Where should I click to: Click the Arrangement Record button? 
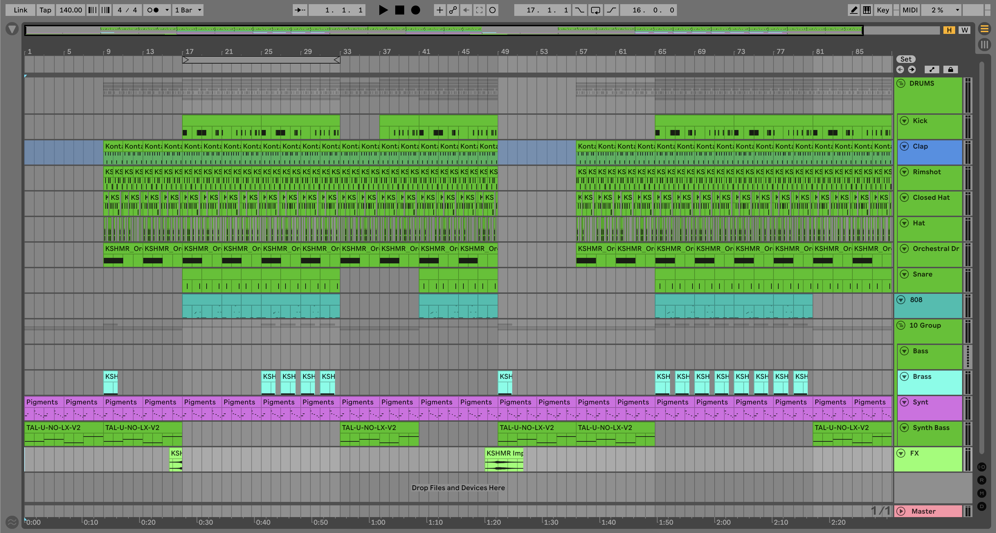coord(415,10)
